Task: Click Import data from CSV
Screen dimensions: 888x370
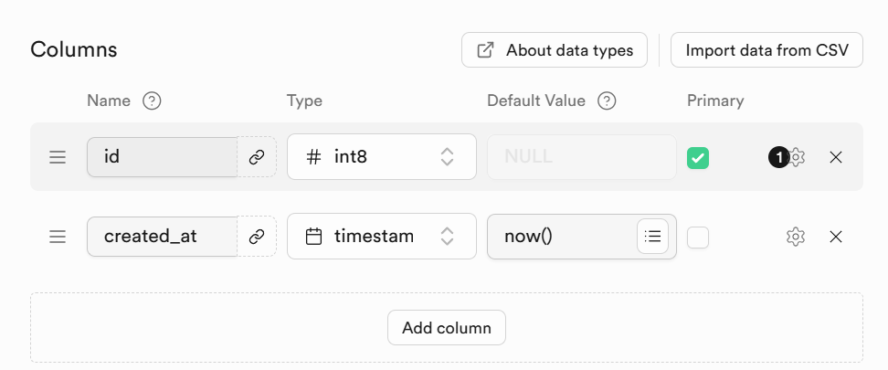Action: click(766, 50)
